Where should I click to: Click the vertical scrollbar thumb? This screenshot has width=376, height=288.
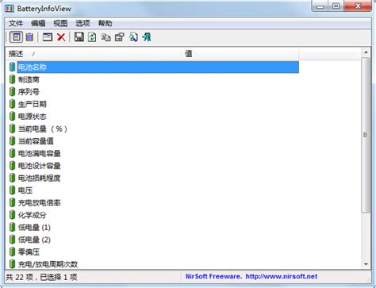(x=366, y=135)
